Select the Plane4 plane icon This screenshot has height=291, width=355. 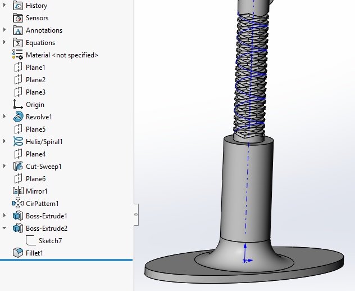(x=18, y=154)
